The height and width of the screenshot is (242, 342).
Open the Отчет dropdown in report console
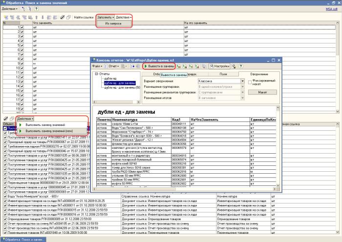click(114, 66)
